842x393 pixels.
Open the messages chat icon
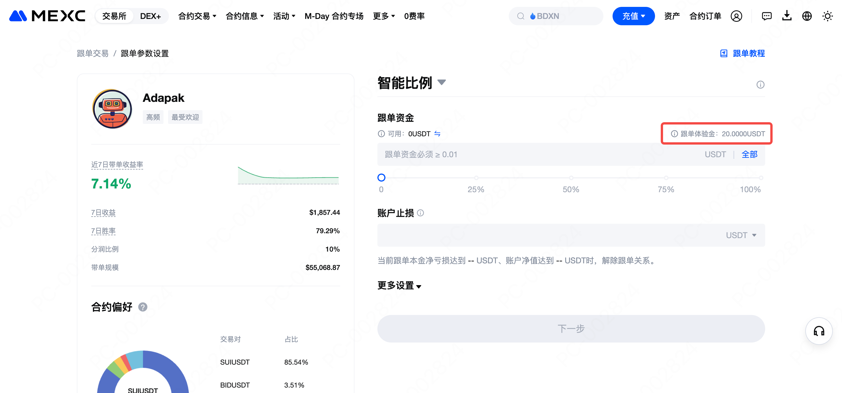tap(767, 16)
